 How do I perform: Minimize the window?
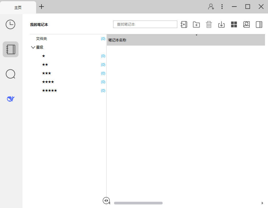[x=234, y=7]
